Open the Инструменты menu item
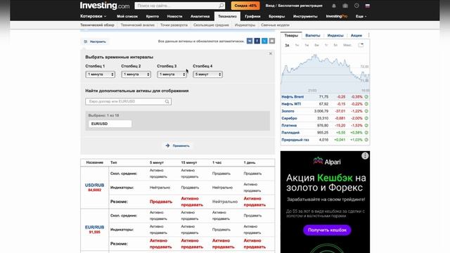The width and height of the screenshot is (450, 253). pos(305,16)
